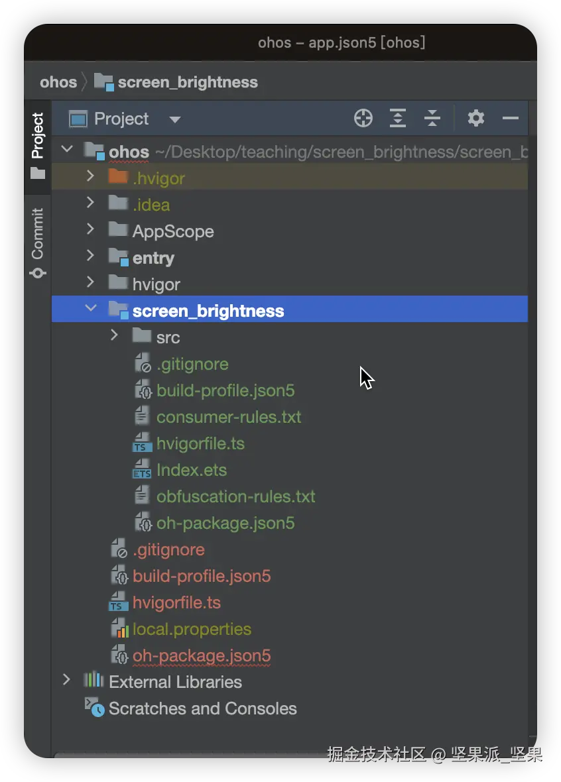Select the AppScope folder
The image size is (561, 782).
[x=172, y=232]
